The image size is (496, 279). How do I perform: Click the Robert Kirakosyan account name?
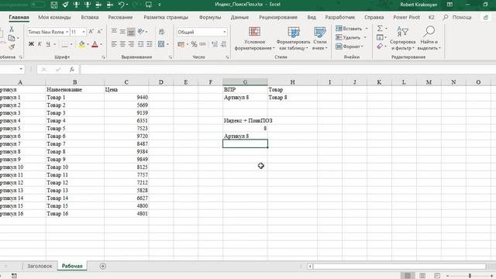pyautogui.click(x=418, y=5)
